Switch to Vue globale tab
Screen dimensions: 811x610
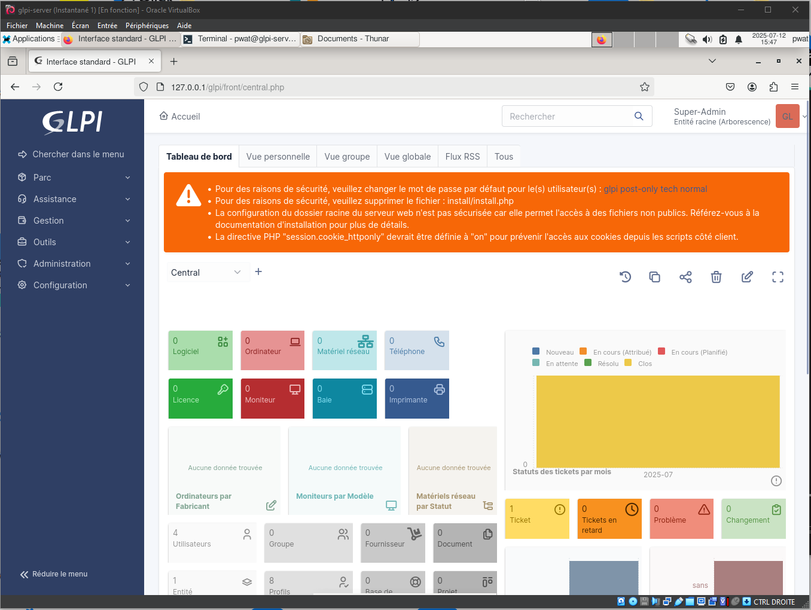coord(407,157)
